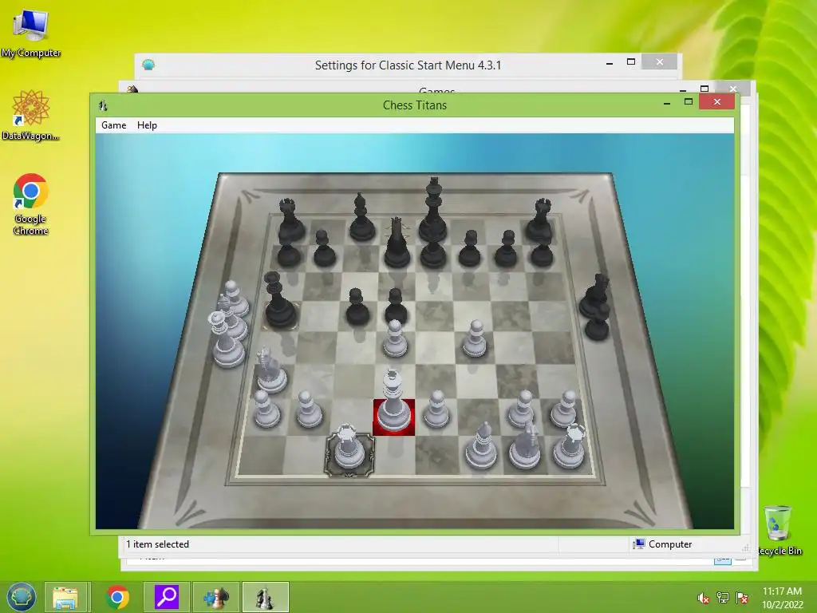Click the Chess Titans title bar icon
The height and width of the screenshot is (613, 817).
click(103, 106)
